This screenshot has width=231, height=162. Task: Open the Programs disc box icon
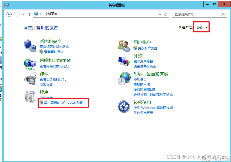(30, 97)
